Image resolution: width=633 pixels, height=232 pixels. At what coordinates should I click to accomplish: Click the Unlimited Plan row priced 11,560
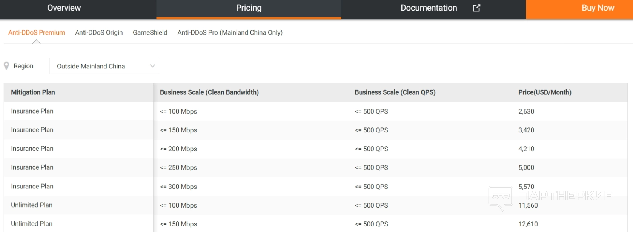point(32,205)
